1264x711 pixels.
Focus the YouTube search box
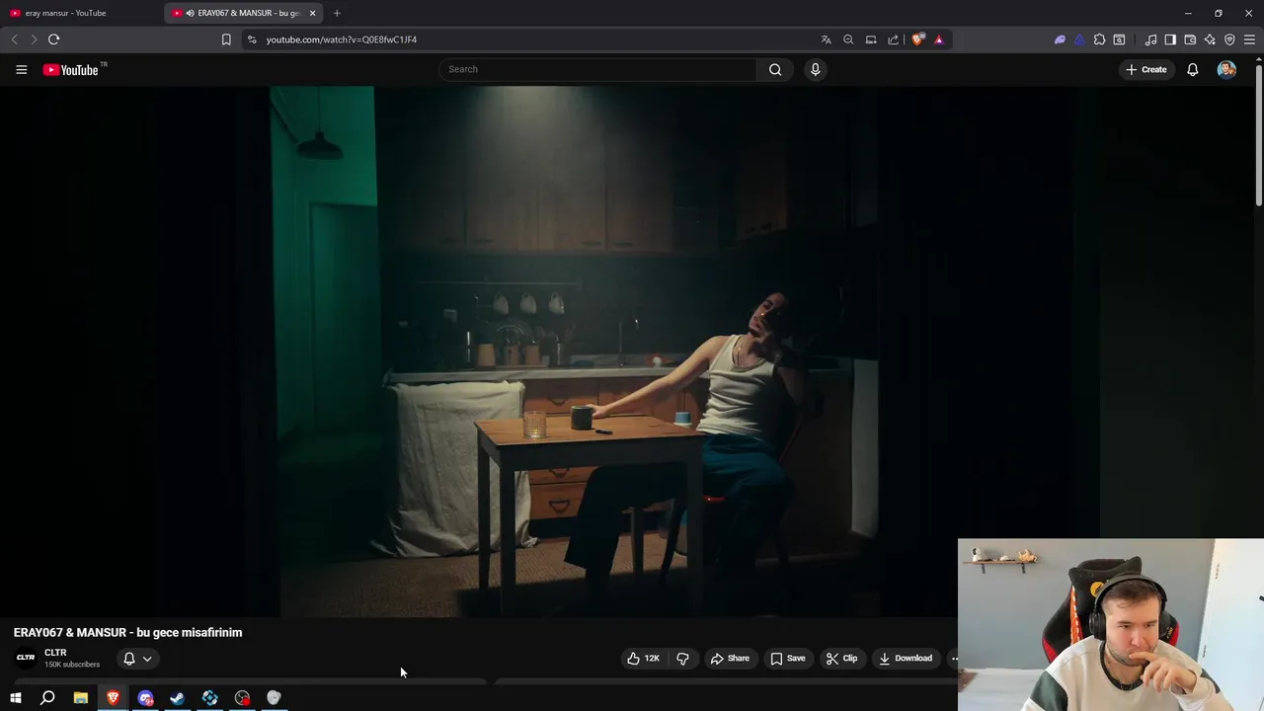point(597,69)
